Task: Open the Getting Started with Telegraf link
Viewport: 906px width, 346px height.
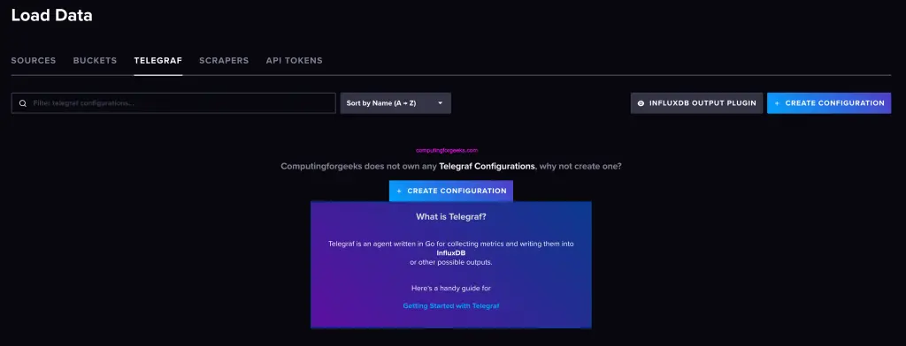Action: (451, 305)
